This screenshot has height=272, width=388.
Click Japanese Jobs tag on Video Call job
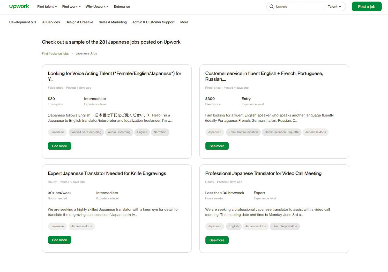pos(256,226)
